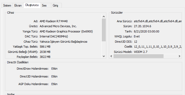
Task: Switch to the Sistem tab
Action: 7,5
